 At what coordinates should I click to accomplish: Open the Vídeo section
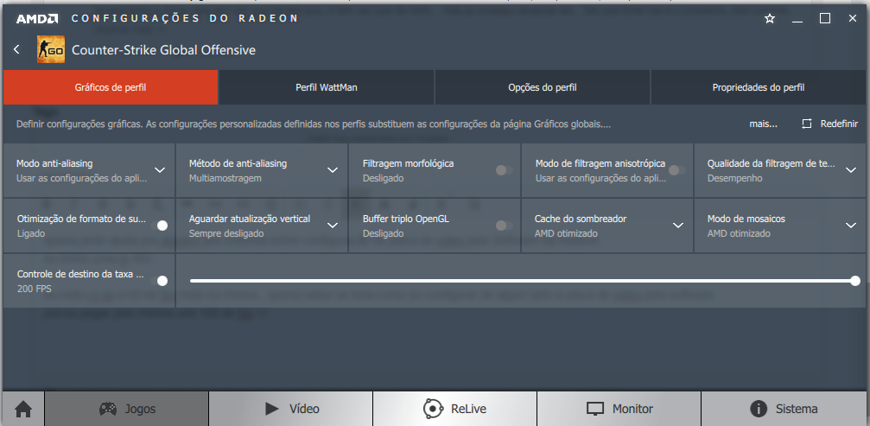click(x=291, y=410)
